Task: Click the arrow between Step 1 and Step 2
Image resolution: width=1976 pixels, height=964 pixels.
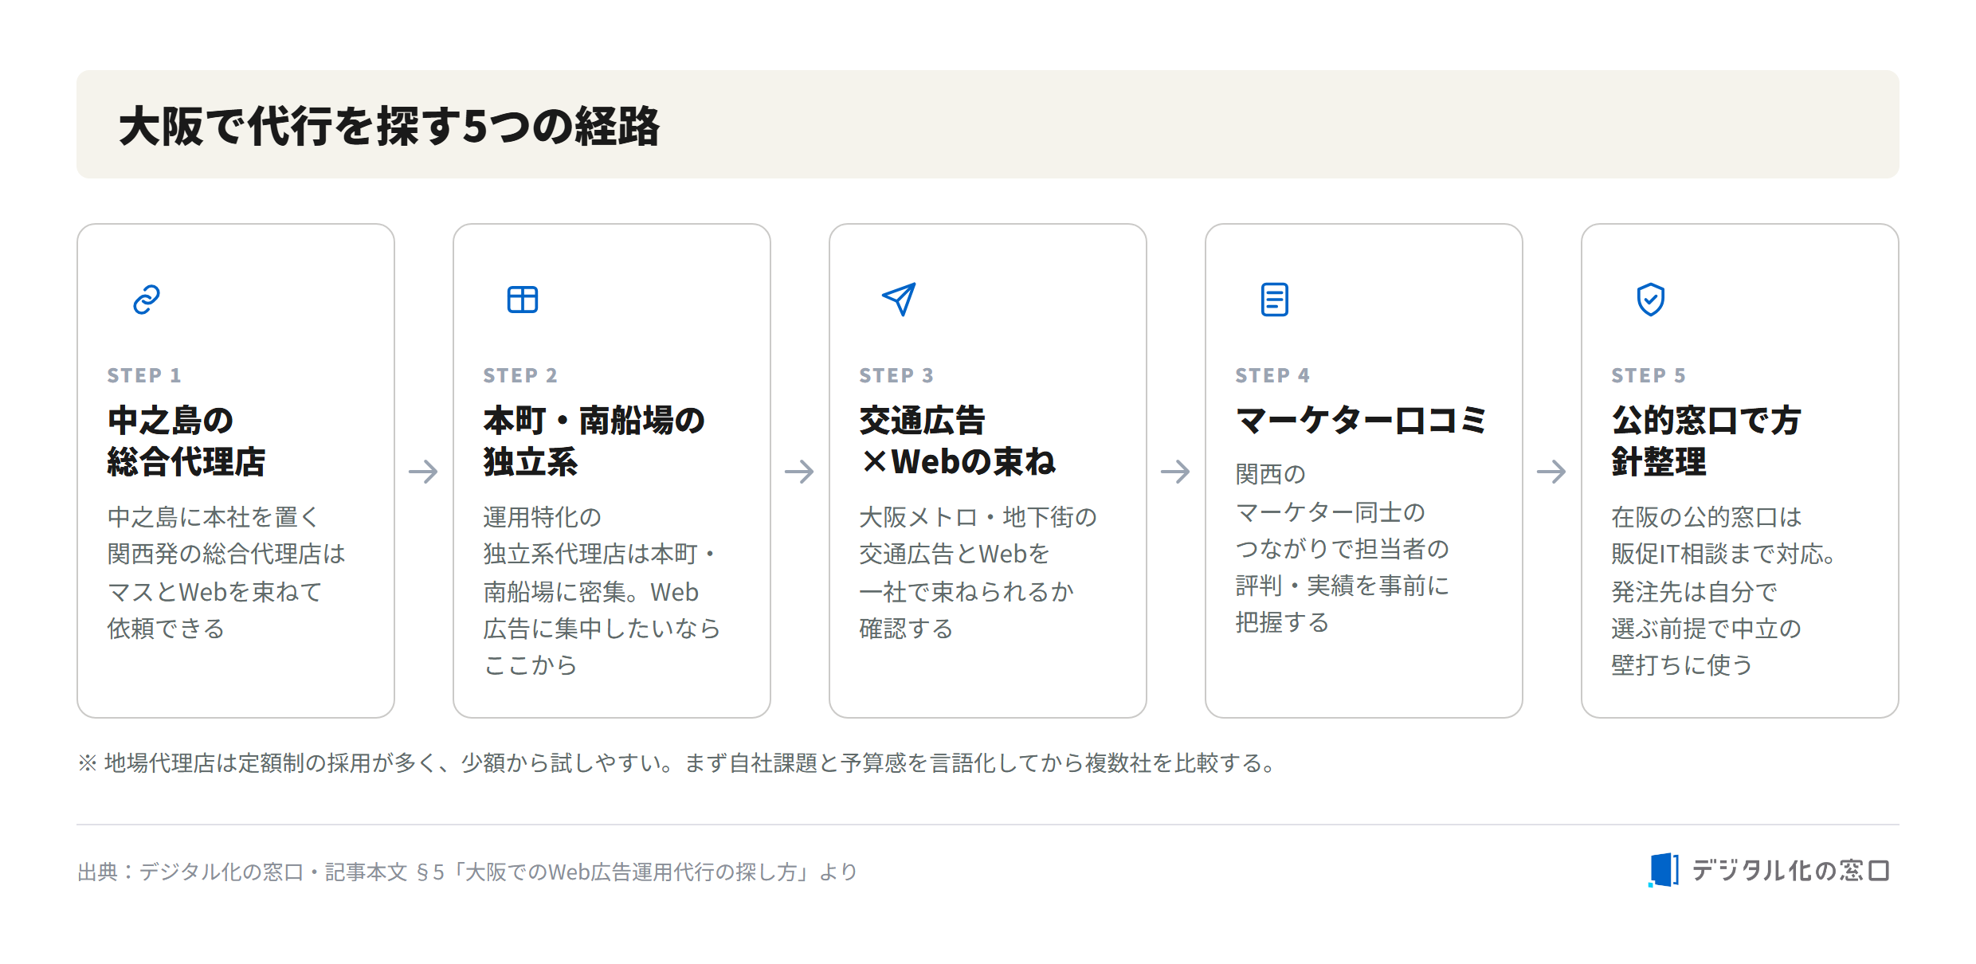Action: 424,472
